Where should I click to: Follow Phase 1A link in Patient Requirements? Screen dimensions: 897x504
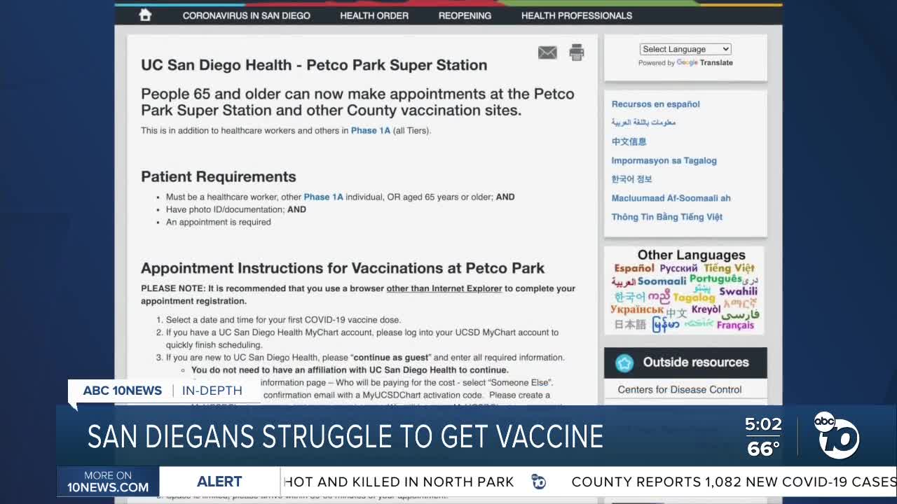coord(324,197)
